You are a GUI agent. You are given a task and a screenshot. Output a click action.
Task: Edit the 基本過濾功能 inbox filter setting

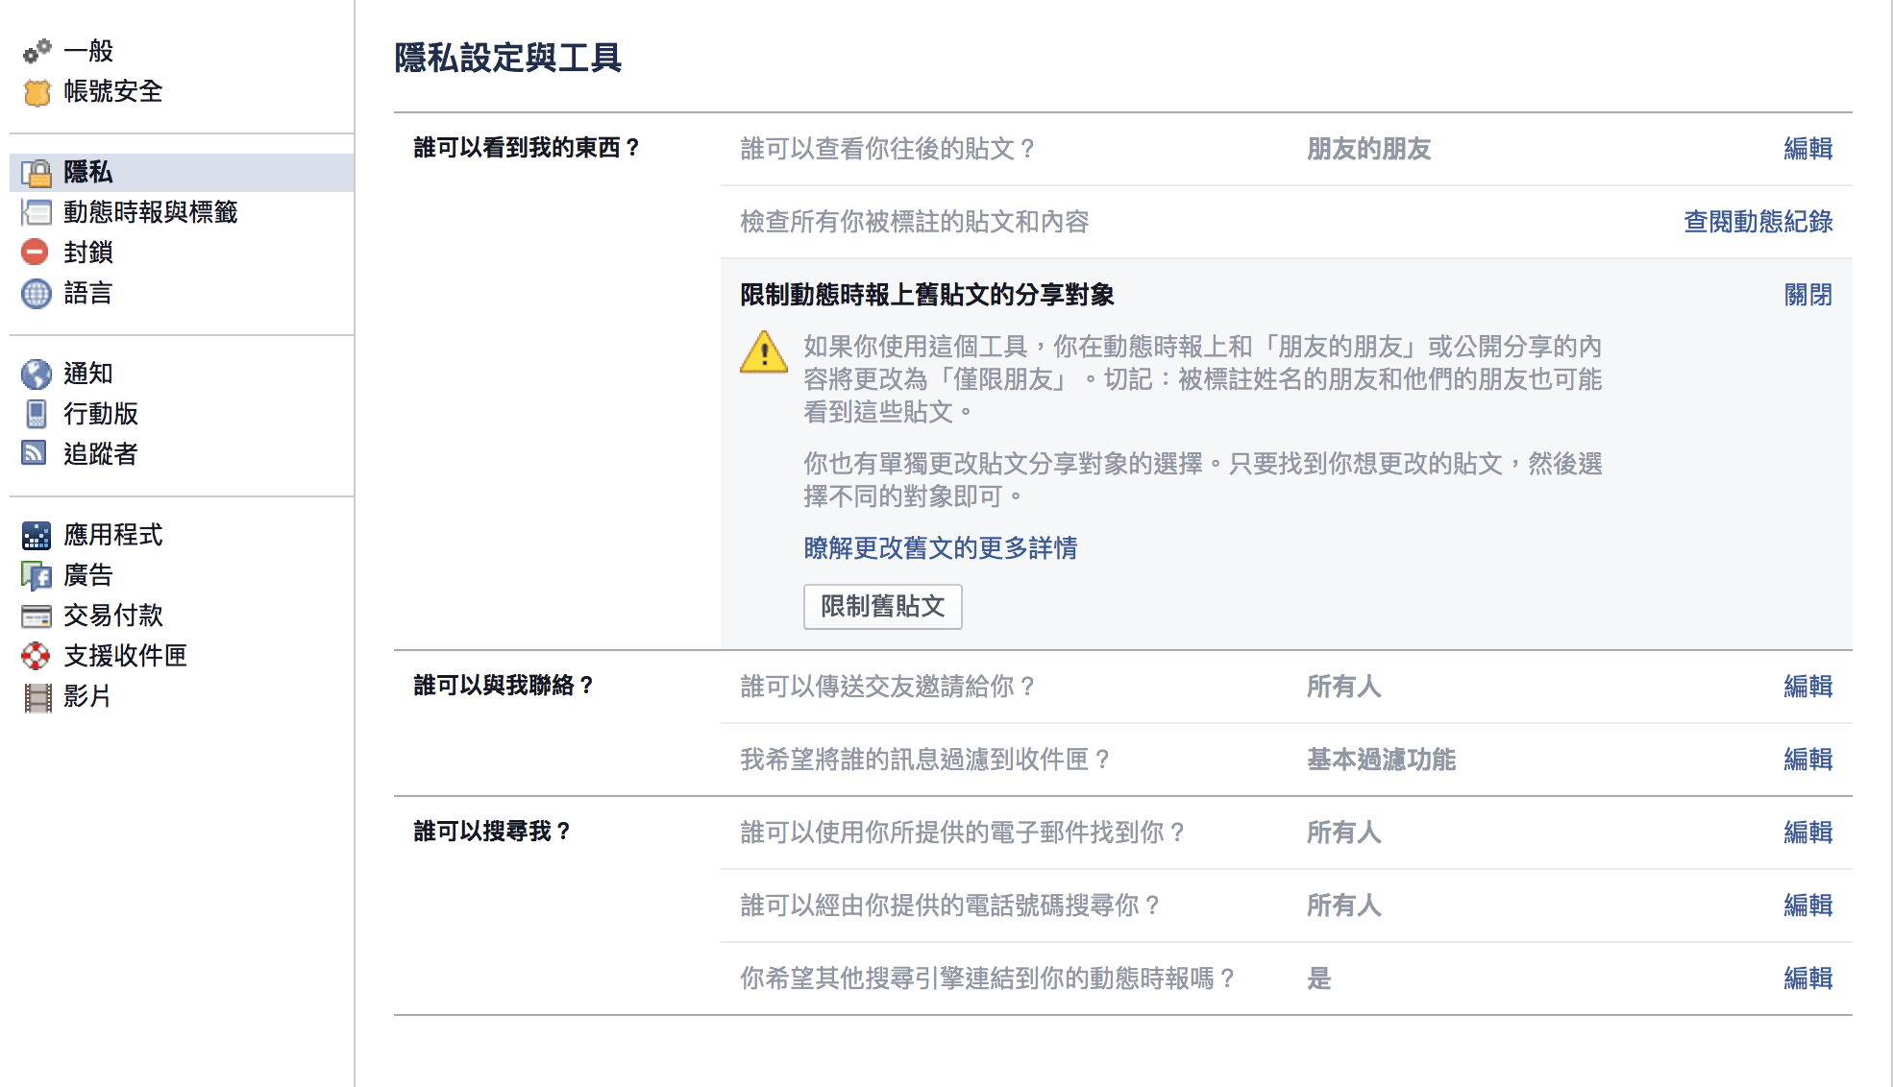(1808, 760)
